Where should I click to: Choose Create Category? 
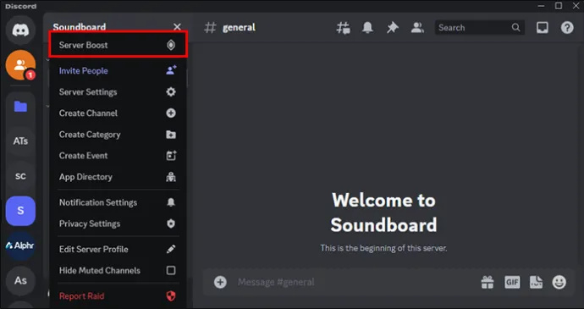(118, 135)
